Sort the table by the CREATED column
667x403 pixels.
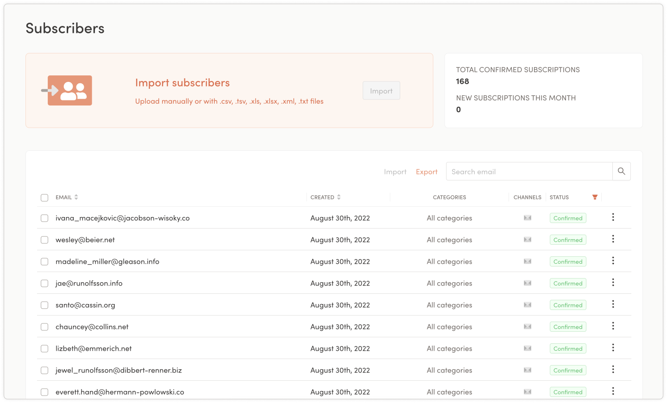pyautogui.click(x=326, y=197)
